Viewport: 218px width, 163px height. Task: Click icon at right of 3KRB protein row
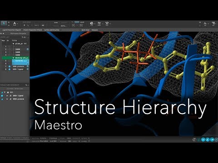[x=28, y=67]
